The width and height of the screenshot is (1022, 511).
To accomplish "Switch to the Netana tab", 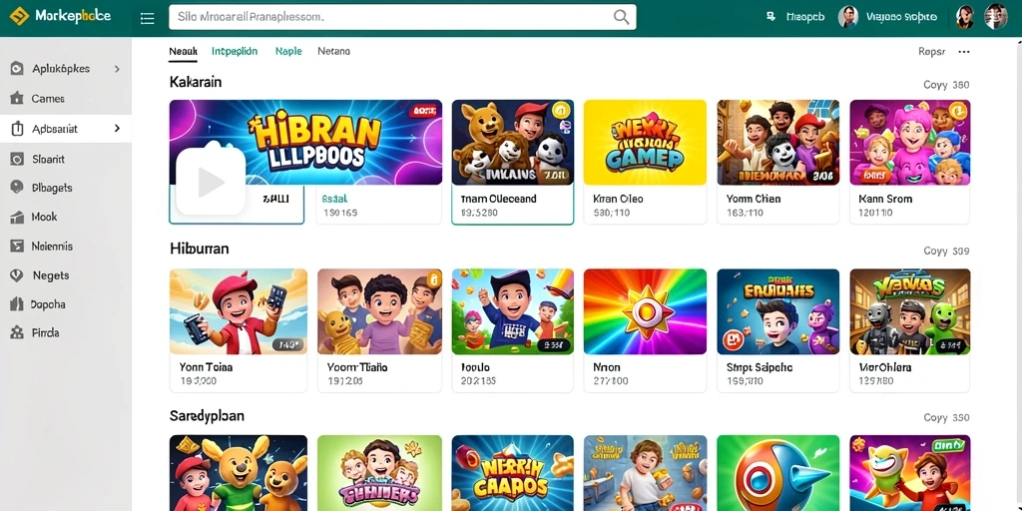I will (333, 51).
